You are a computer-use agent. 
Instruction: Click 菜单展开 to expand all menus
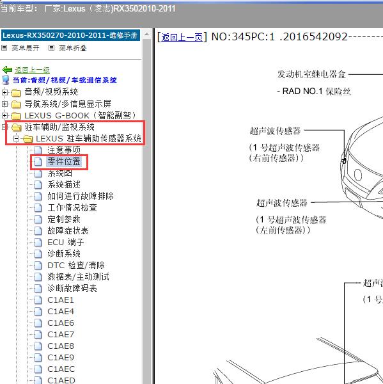[x=26, y=48]
